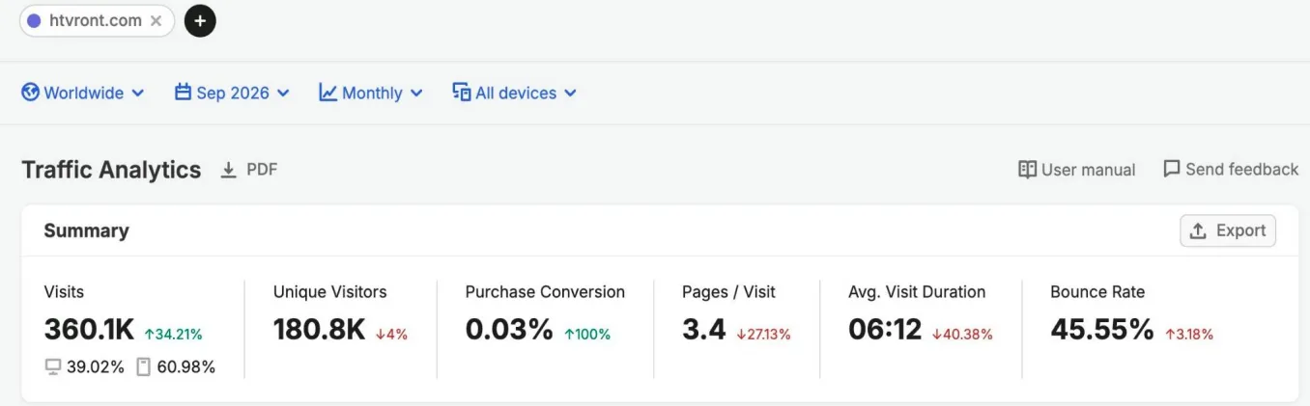Click the Purchase Conversion value 0.03%
The width and height of the screenshot is (1310, 406).
(x=509, y=330)
